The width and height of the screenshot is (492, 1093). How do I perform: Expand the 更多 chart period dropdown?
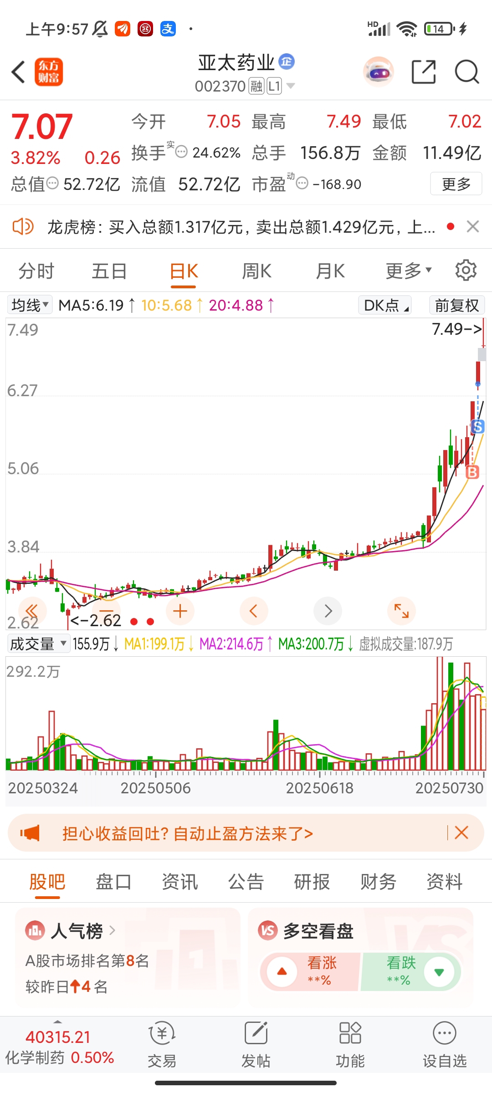click(408, 271)
